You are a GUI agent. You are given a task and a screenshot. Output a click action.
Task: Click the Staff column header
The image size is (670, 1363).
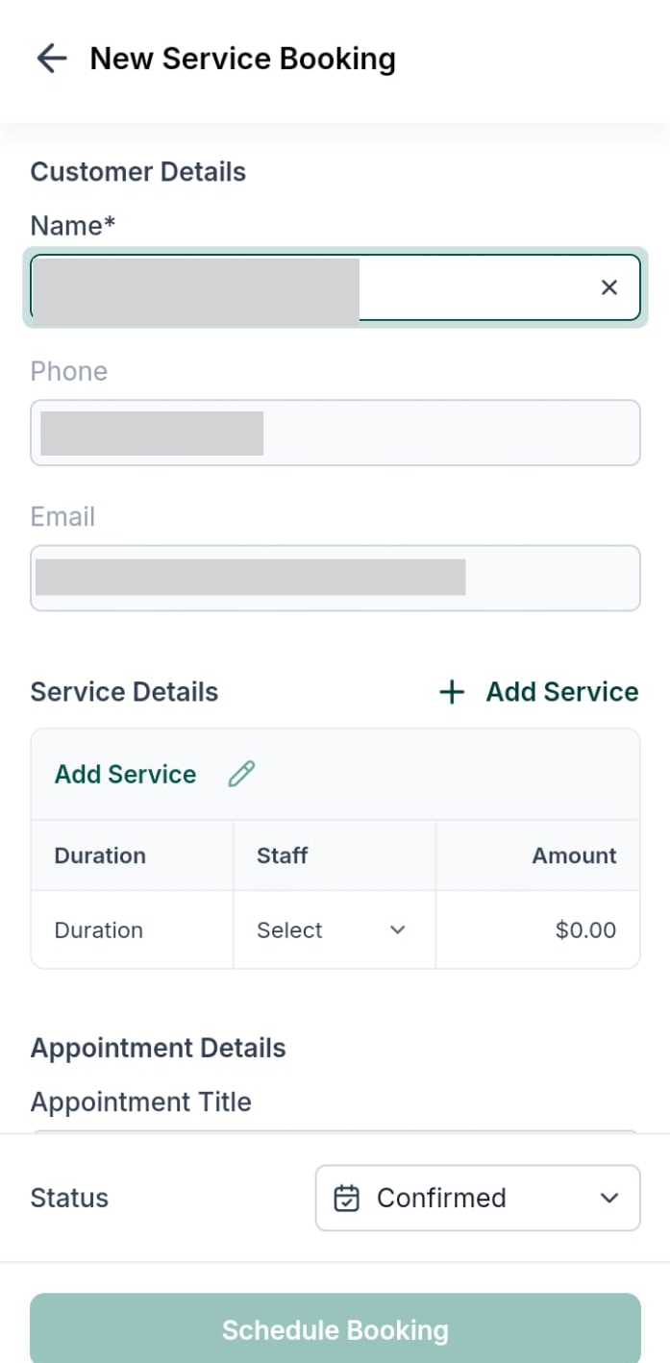[x=283, y=855]
